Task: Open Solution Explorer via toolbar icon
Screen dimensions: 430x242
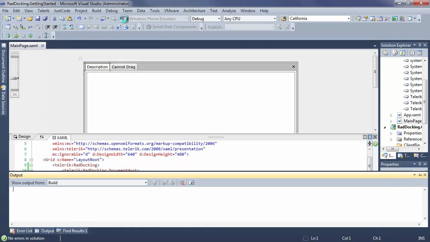Action: pyautogui.click(x=358, y=18)
